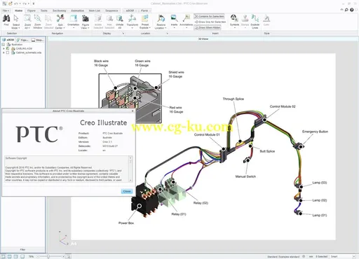Close About dialog with its X button
Image resolution: width=359 pixels, height=259 pixels.
133,111
